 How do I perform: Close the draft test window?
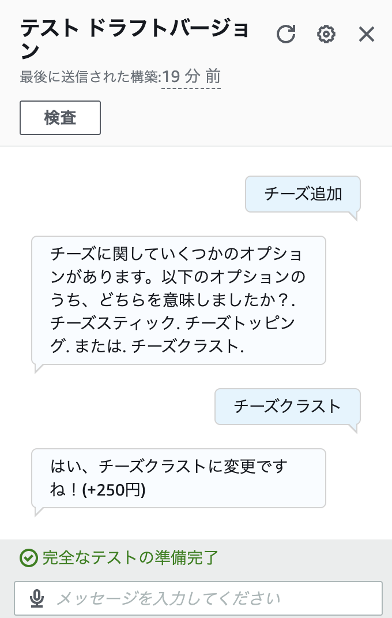pos(367,35)
